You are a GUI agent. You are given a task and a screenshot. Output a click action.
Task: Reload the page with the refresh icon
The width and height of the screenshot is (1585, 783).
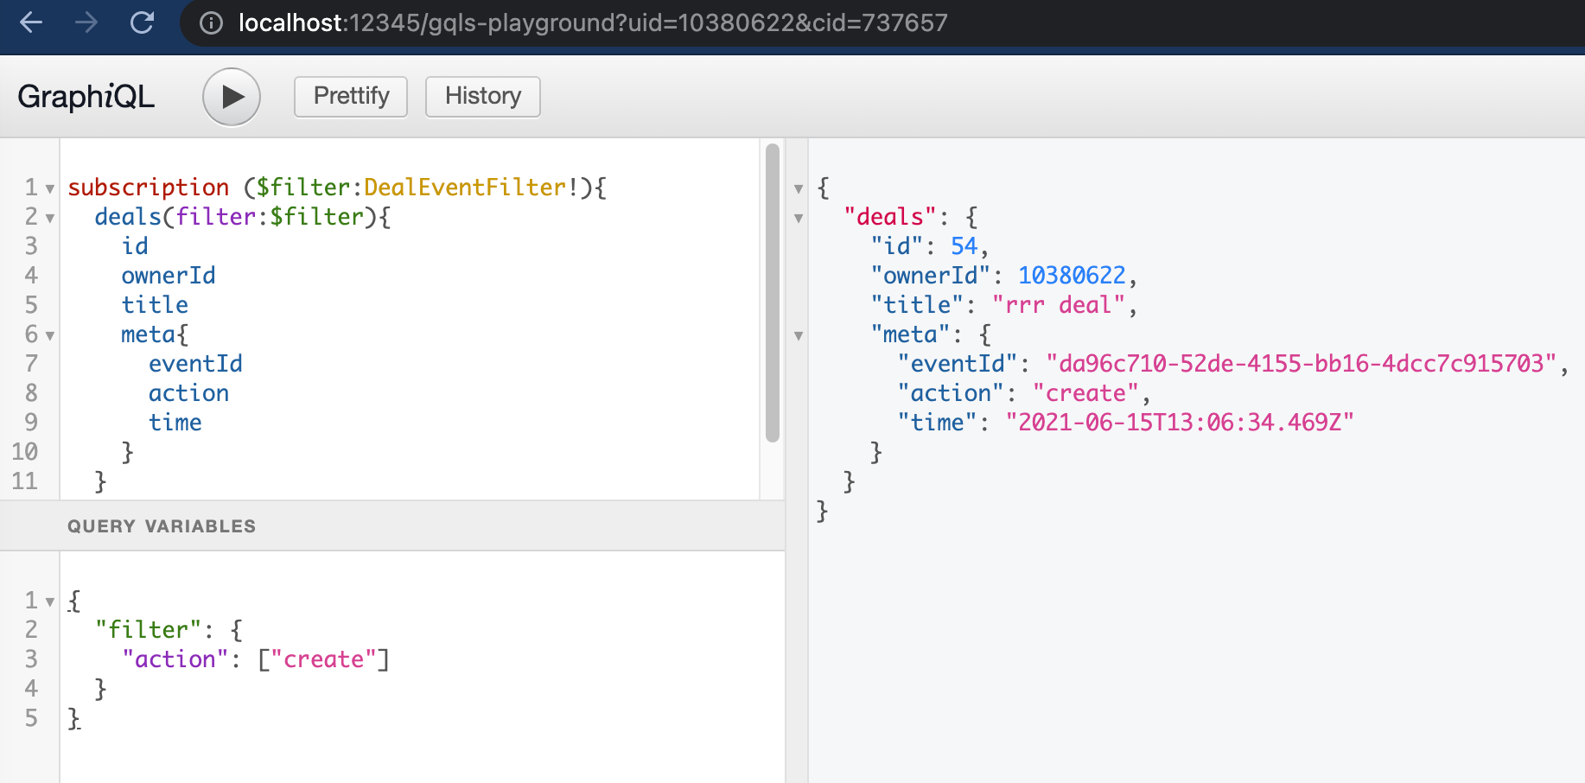(142, 22)
